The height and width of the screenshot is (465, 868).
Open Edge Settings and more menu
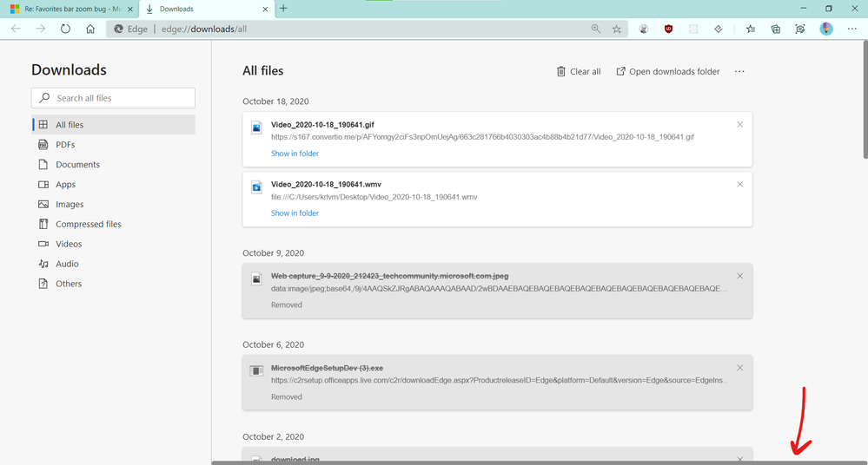click(852, 29)
